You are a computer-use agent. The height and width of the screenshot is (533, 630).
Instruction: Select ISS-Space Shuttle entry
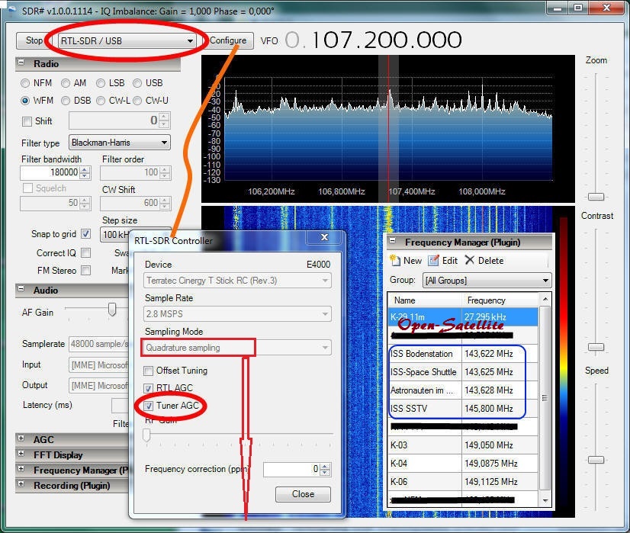[x=463, y=372]
